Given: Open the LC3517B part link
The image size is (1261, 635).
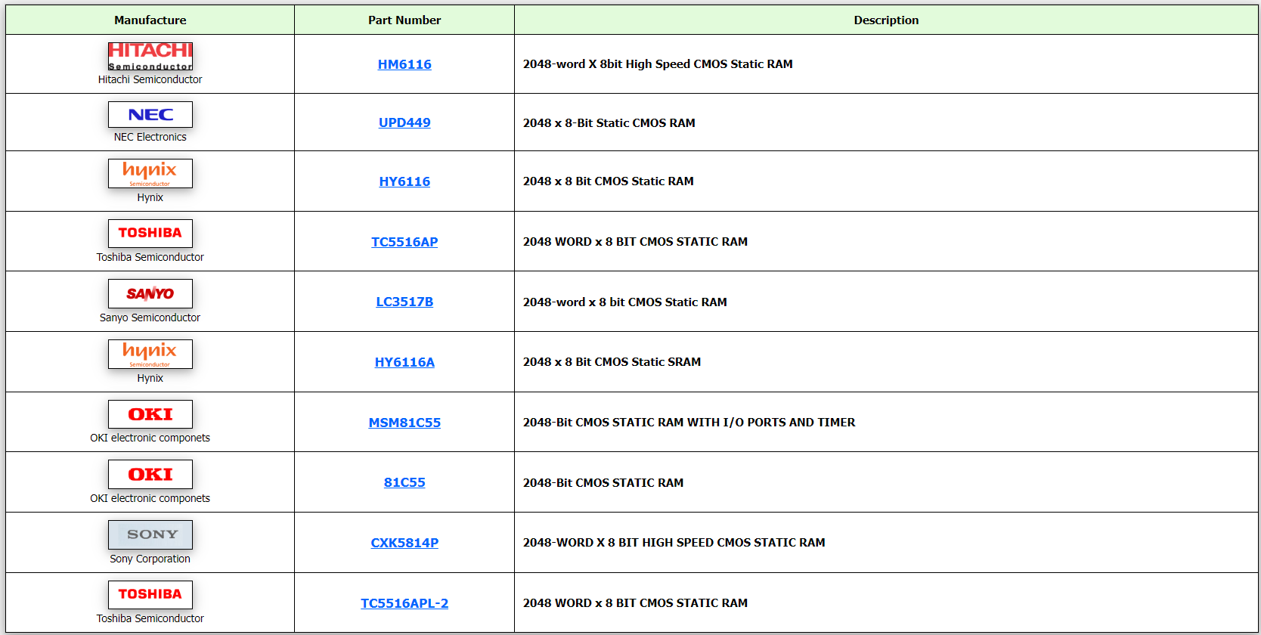Looking at the screenshot, I should click(404, 302).
